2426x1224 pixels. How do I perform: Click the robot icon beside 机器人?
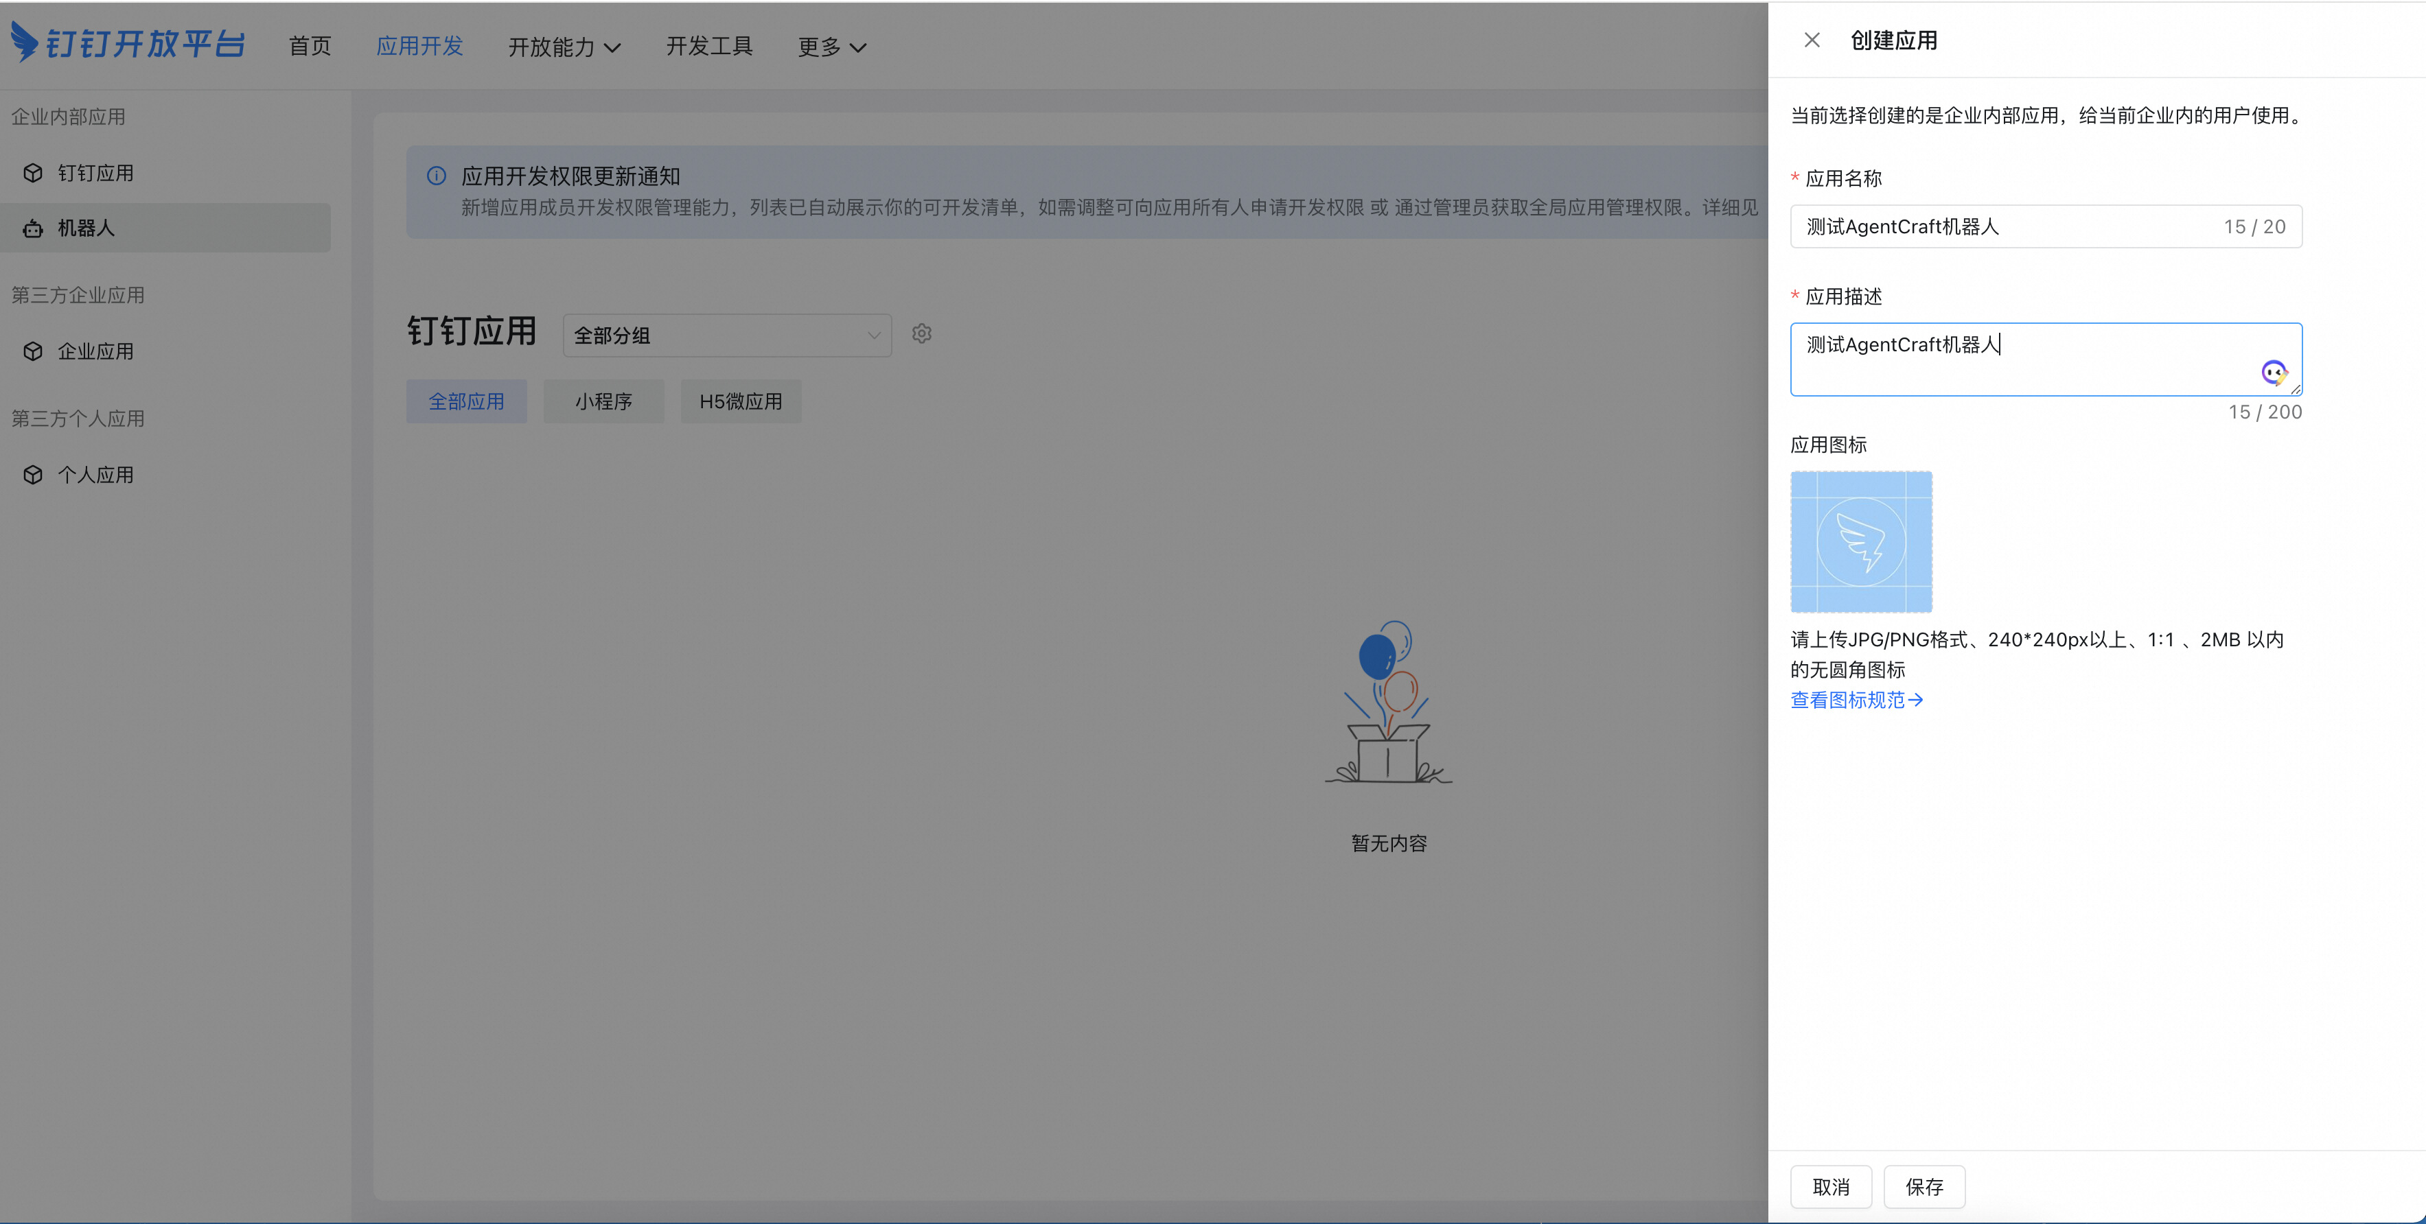[33, 228]
